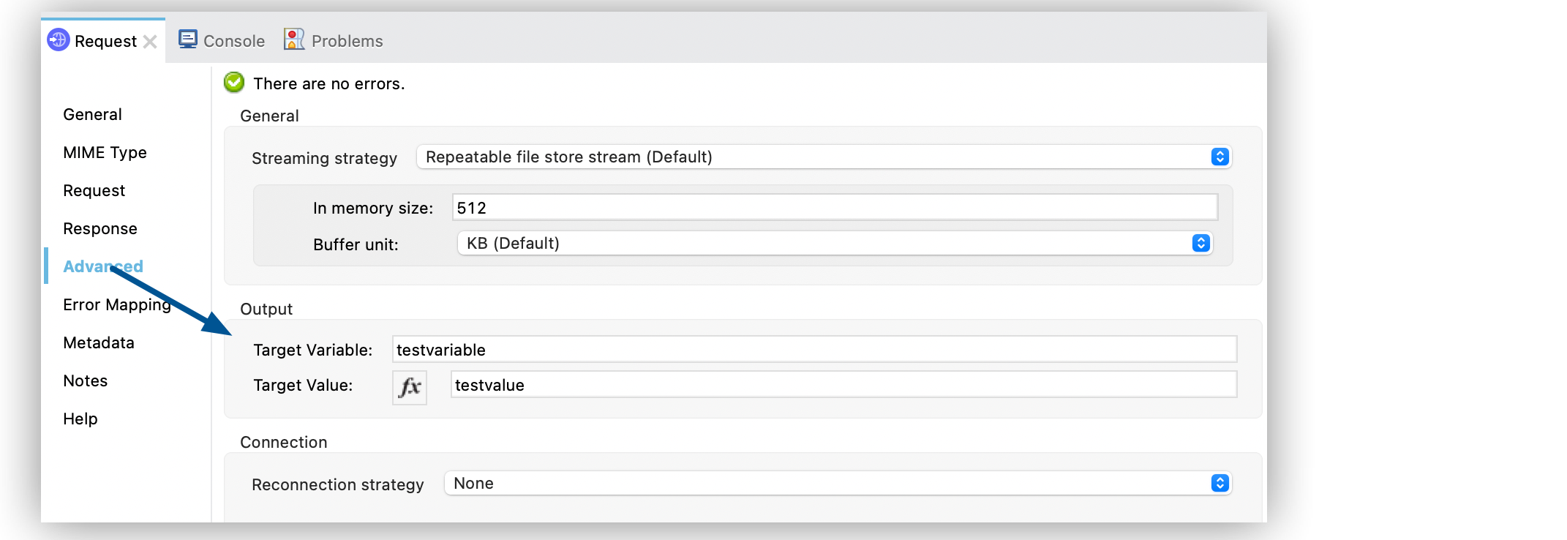Show the Metadata section
Image resolution: width=1567 pixels, height=540 pixels.
(x=99, y=342)
